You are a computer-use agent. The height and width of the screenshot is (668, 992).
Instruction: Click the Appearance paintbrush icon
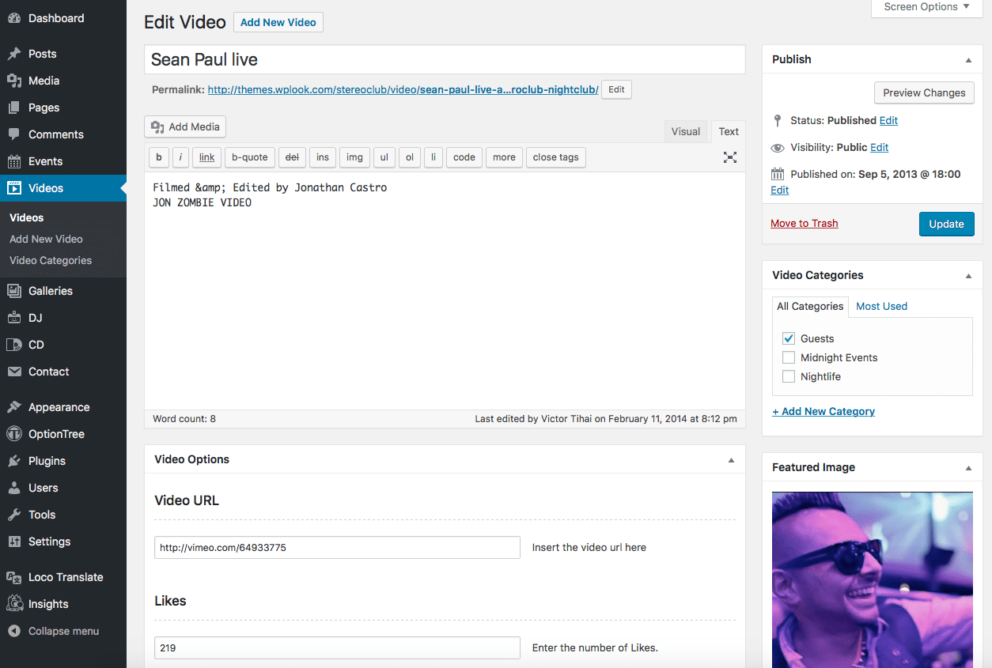coord(14,407)
